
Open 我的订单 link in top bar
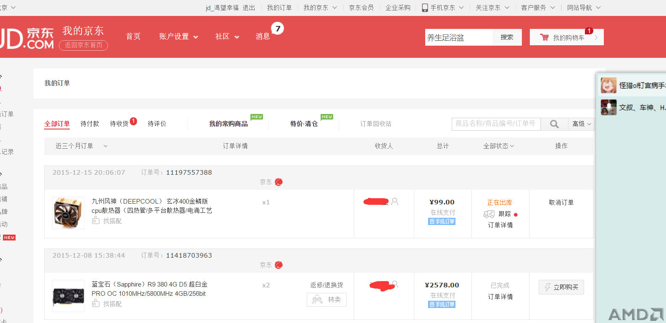pyautogui.click(x=279, y=8)
